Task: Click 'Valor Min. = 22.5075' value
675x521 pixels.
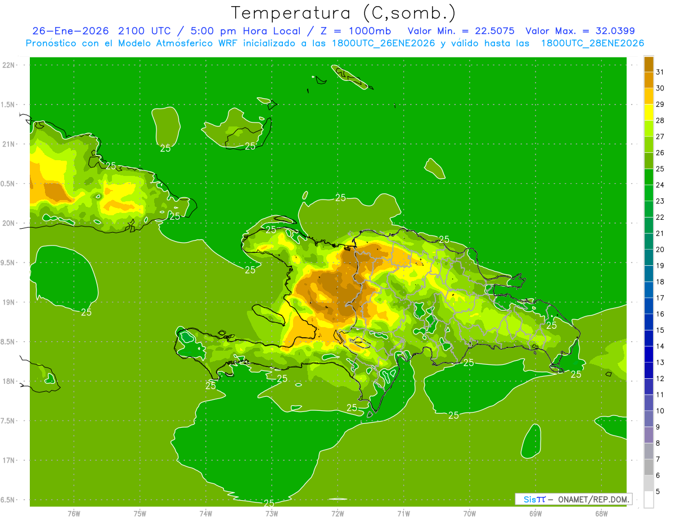Action: [461, 31]
